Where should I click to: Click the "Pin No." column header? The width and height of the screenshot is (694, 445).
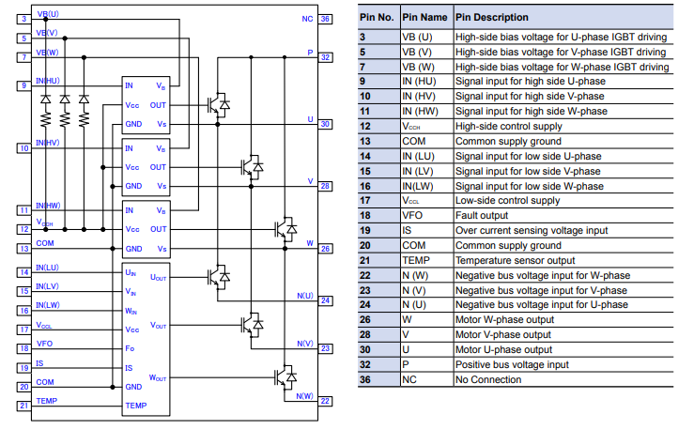(377, 17)
